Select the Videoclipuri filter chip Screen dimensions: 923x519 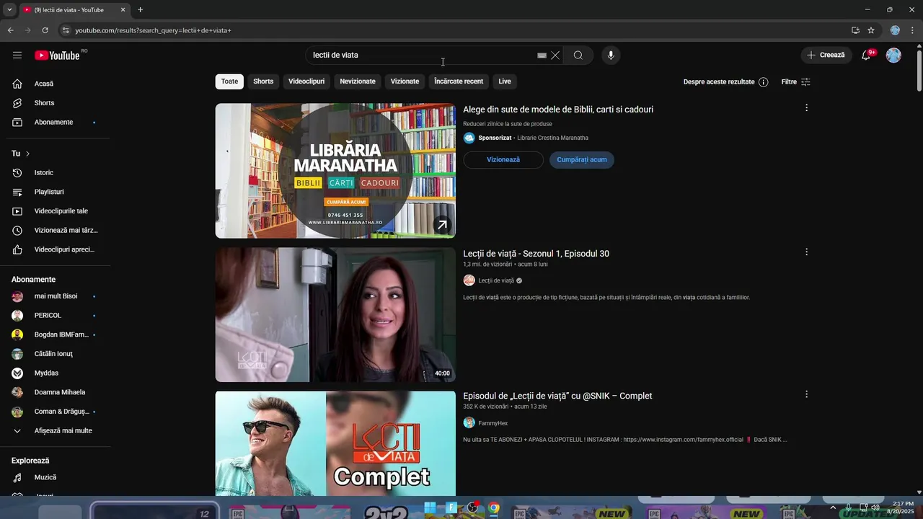(306, 81)
